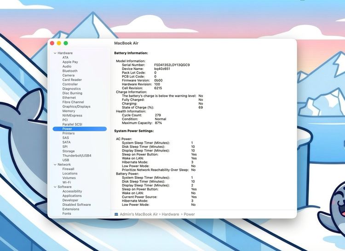Select Locations under Network
Image resolution: width=345 pixels, height=251 pixels.
pyautogui.click(x=70, y=174)
